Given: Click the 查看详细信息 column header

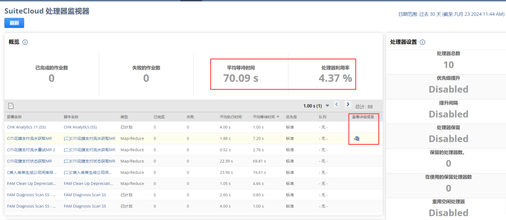Looking at the screenshot, I should pos(363,117).
